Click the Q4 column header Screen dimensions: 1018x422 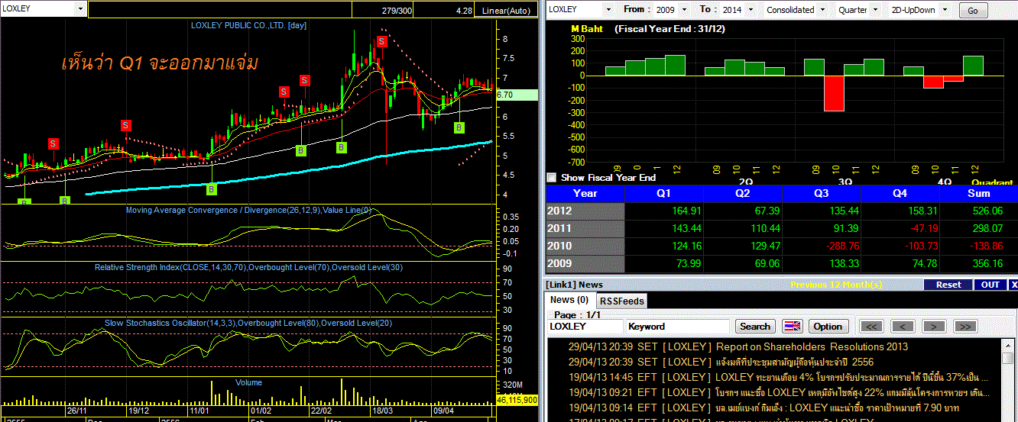click(900, 193)
